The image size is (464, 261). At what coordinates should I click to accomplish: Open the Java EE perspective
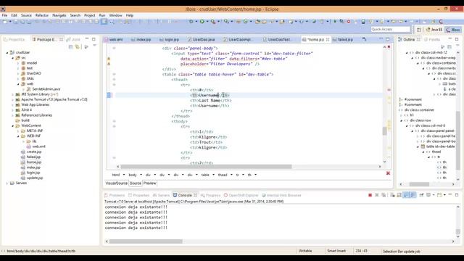434,30
